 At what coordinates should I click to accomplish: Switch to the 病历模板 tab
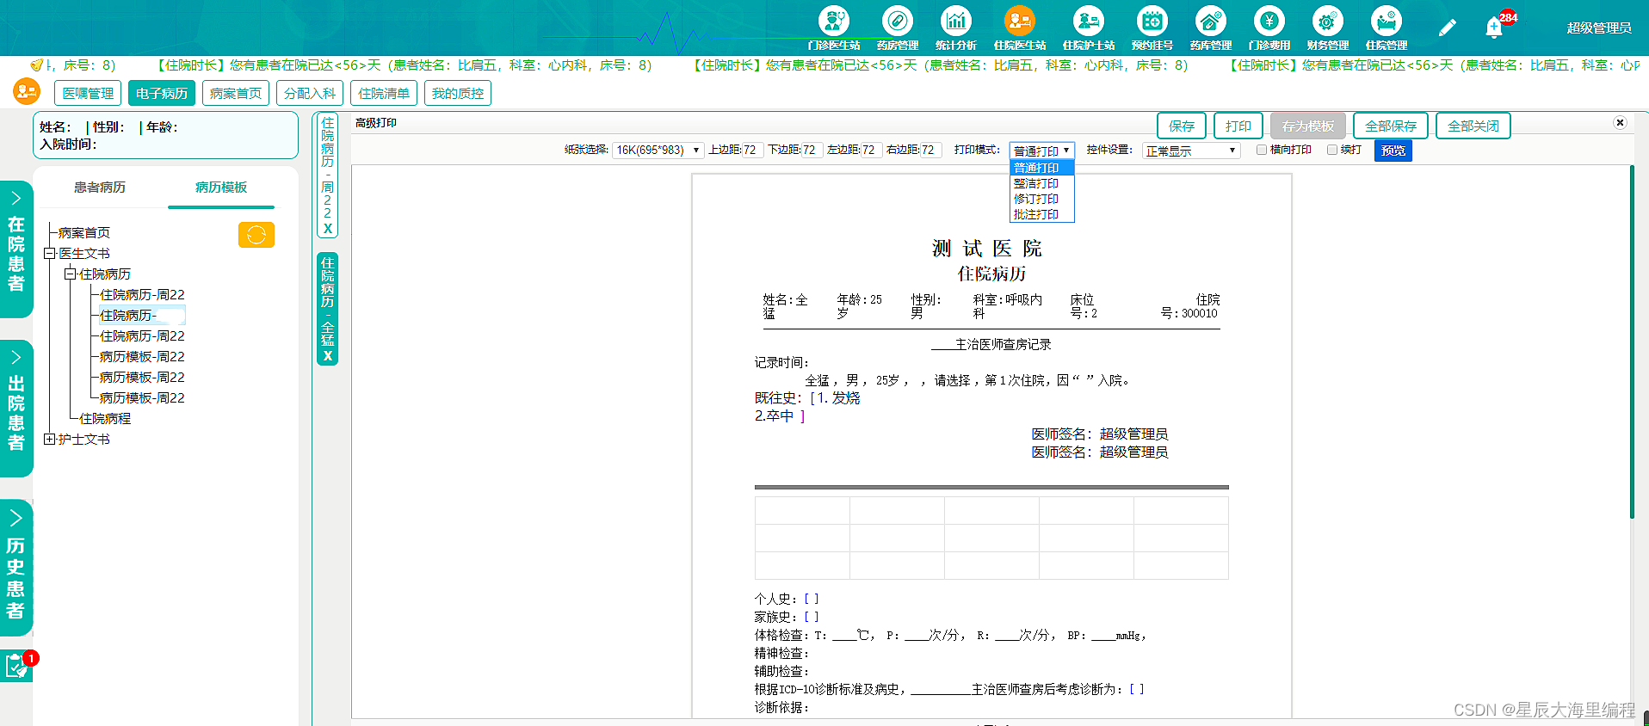221,188
